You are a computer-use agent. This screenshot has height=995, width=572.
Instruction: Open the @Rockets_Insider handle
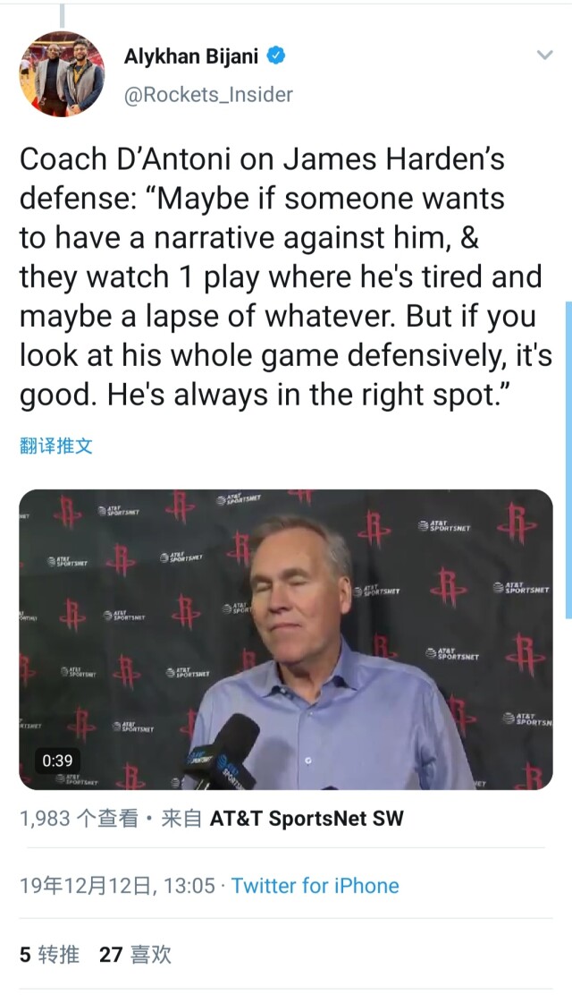tap(208, 95)
